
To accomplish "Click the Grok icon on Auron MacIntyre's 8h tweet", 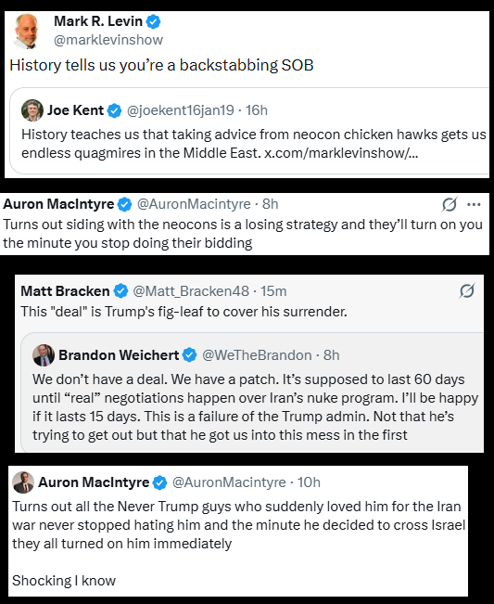I will (450, 204).
